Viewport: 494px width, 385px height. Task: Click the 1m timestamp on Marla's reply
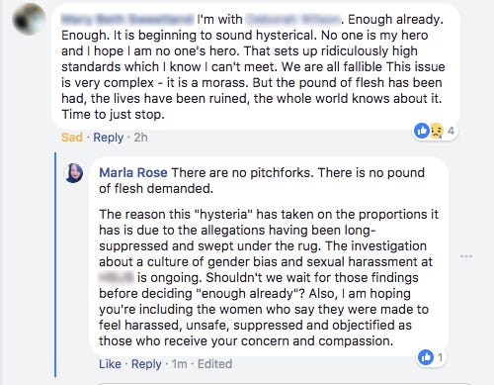[x=180, y=364]
